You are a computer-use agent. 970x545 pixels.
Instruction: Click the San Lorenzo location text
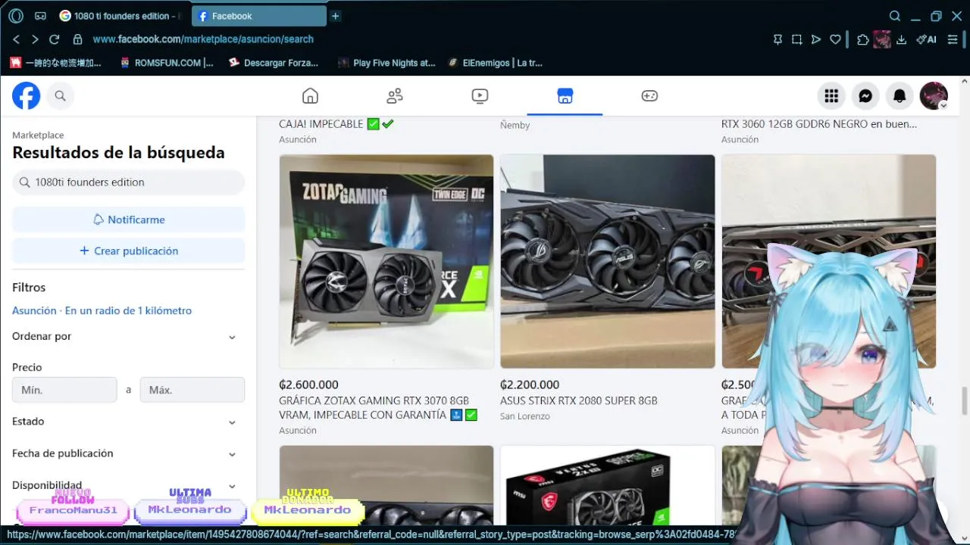point(525,416)
